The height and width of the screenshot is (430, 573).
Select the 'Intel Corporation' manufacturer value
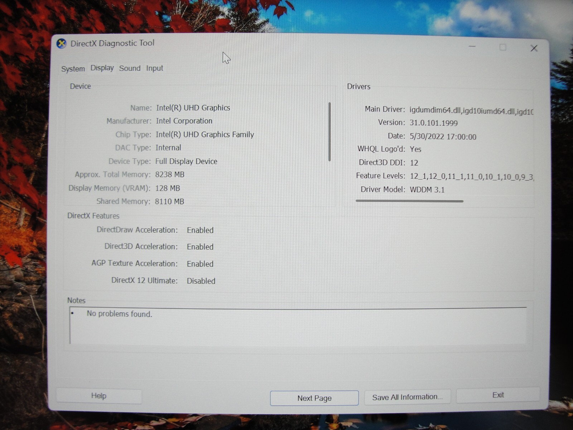(184, 121)
